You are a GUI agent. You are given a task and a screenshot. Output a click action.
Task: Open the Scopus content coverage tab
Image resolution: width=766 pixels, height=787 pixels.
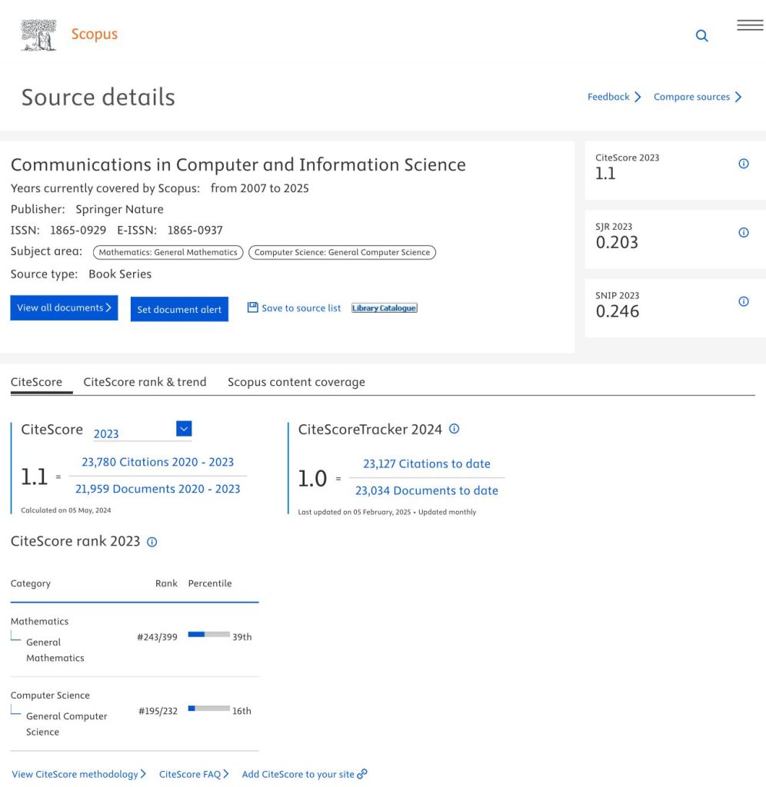296,382
